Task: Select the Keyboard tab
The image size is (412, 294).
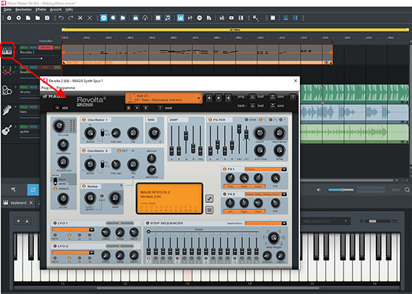Action: [18, 203]
